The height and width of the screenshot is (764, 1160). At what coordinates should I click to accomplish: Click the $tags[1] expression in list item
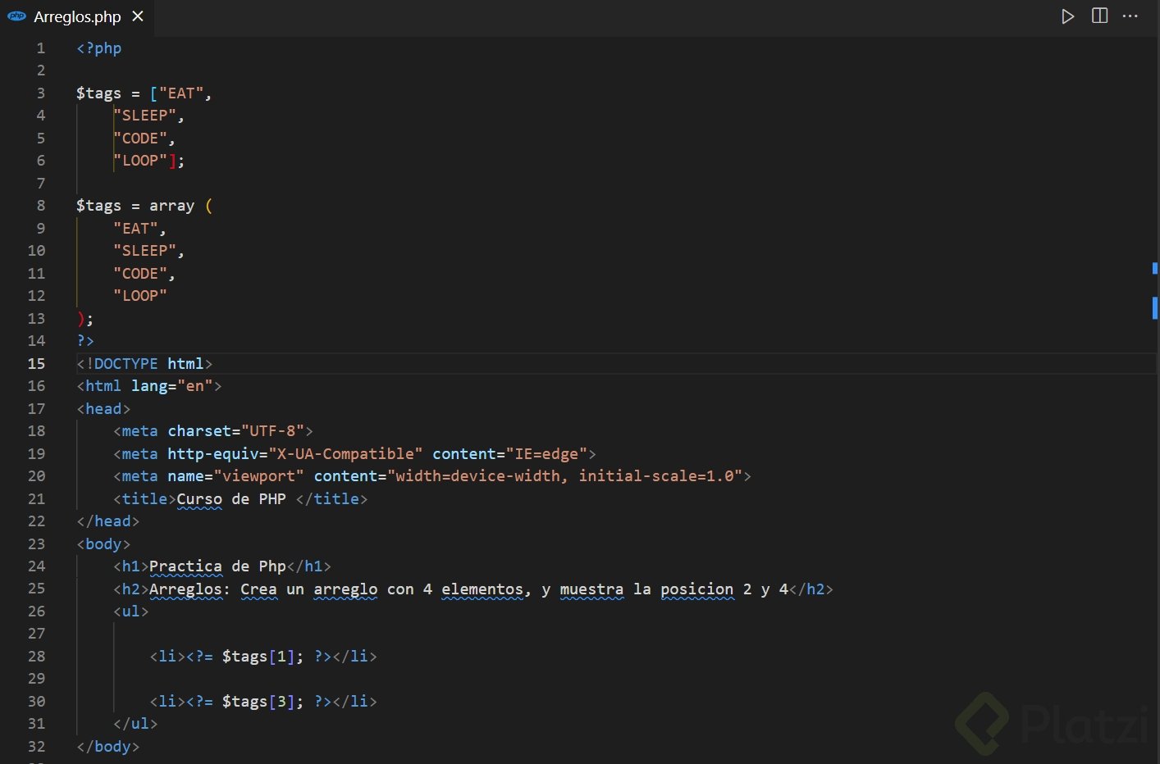[258, 657]
